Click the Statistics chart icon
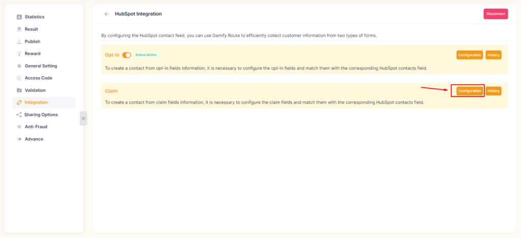Viewport: 521px width, 238px height. [19, 17]
